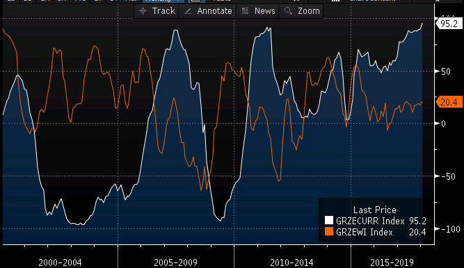
Task: Select the GRZECURR Index legend label
Action: coord(370,221)
